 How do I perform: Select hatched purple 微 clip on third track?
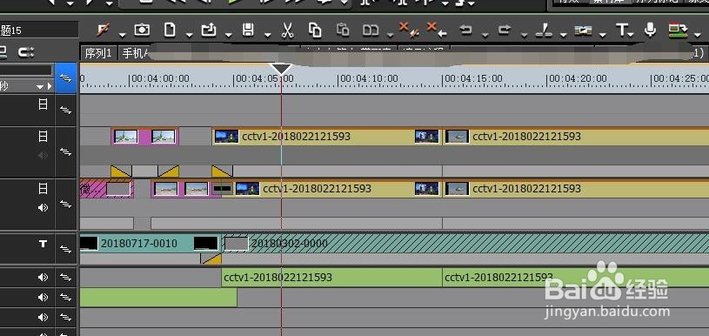(107, 188)
